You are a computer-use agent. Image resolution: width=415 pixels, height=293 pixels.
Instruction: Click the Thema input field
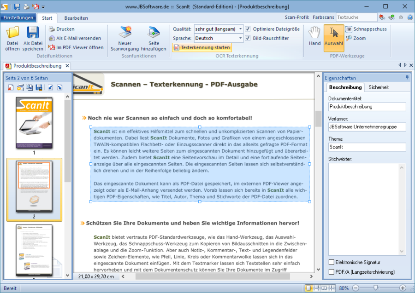367,147
